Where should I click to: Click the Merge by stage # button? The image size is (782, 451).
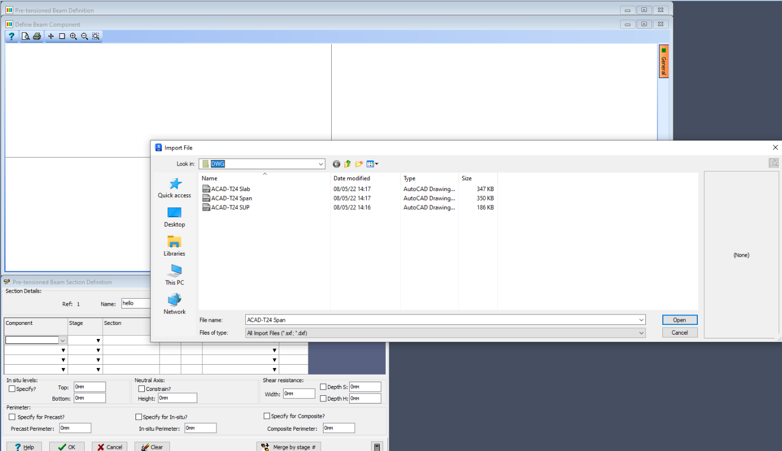point(289,447)
